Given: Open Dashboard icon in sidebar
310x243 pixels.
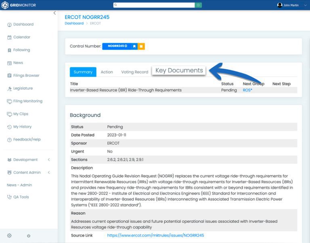Looking at the screenshot, I should click(x=9, y=25).
